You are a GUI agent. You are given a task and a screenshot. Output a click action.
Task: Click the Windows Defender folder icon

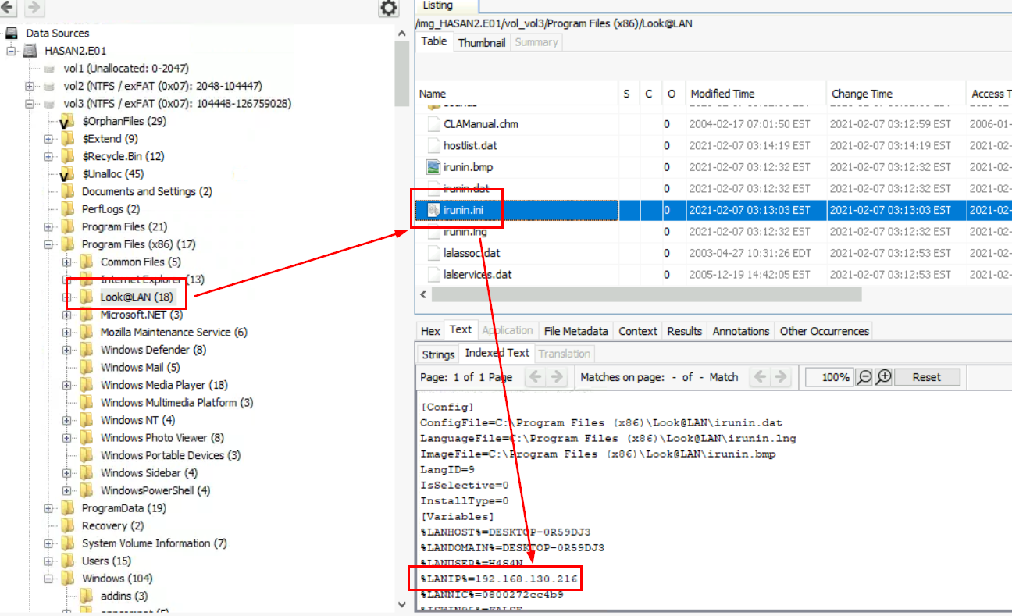(87, 350)
